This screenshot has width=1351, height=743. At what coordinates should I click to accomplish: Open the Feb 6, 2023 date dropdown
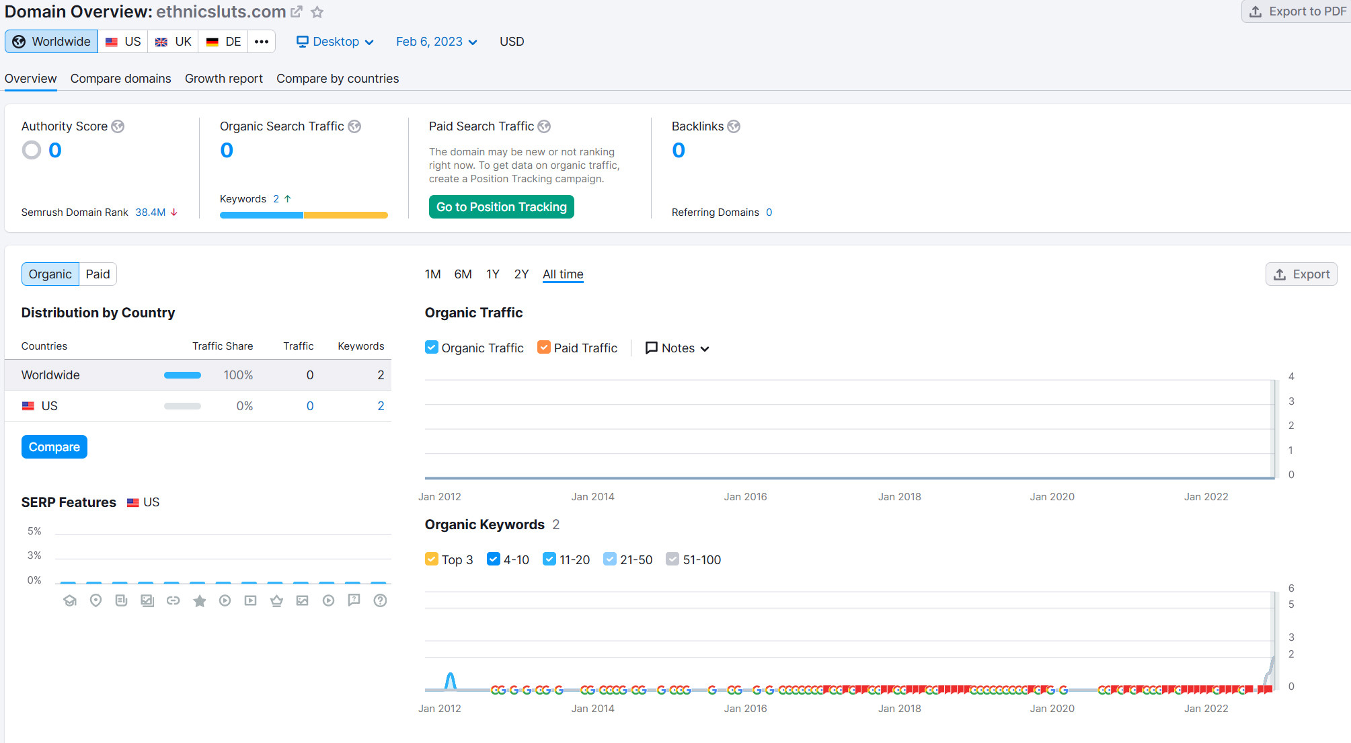tap(436, 42)
